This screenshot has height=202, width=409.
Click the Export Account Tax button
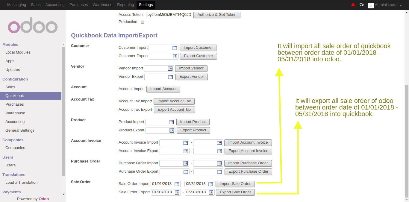175,110
